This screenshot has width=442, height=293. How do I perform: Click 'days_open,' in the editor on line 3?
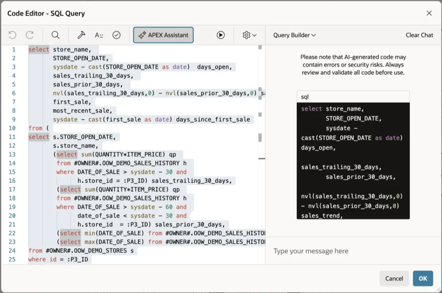(214, 67)
